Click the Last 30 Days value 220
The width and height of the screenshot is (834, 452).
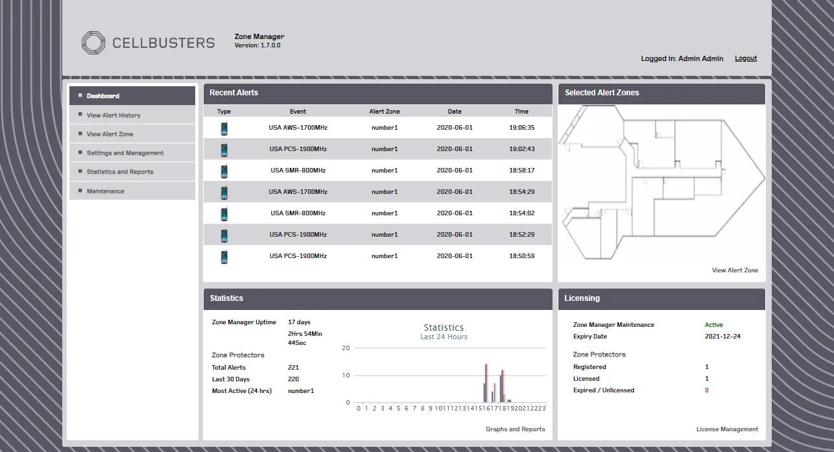tap(293, 379)
